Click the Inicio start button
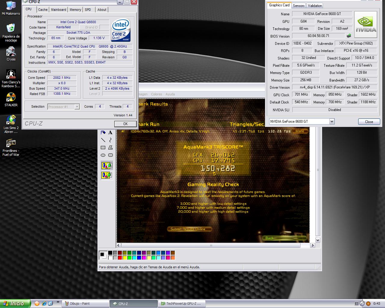385x308 pixels. click(15, 303)
